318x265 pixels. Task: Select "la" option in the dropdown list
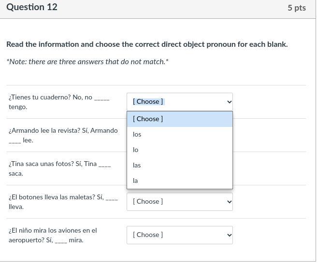[136, 181]
